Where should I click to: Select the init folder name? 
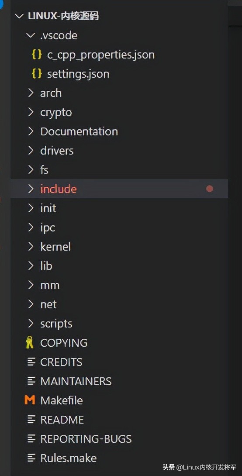click(x=48, y=208)
